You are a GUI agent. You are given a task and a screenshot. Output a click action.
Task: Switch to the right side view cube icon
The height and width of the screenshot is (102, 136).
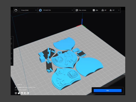pos(28,93)
